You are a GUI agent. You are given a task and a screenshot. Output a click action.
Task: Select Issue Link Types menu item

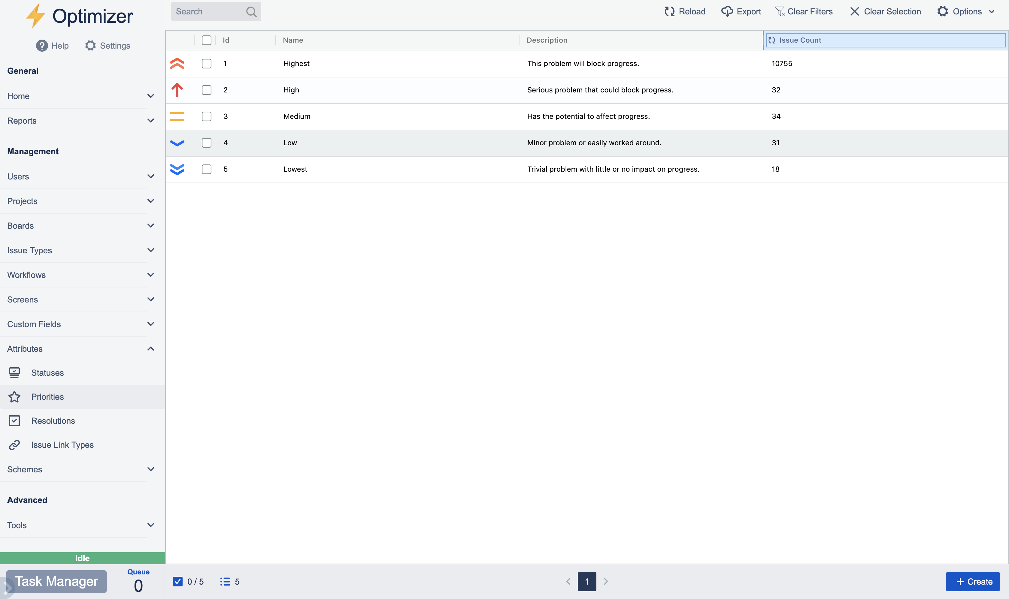click(x=62, y=445)
